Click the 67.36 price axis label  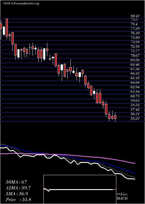tap(135, 69)
